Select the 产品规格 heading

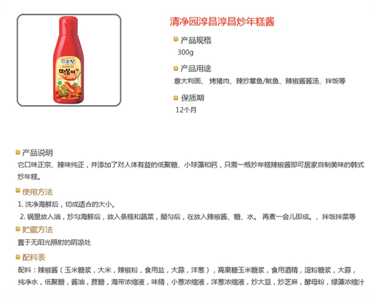196,40
